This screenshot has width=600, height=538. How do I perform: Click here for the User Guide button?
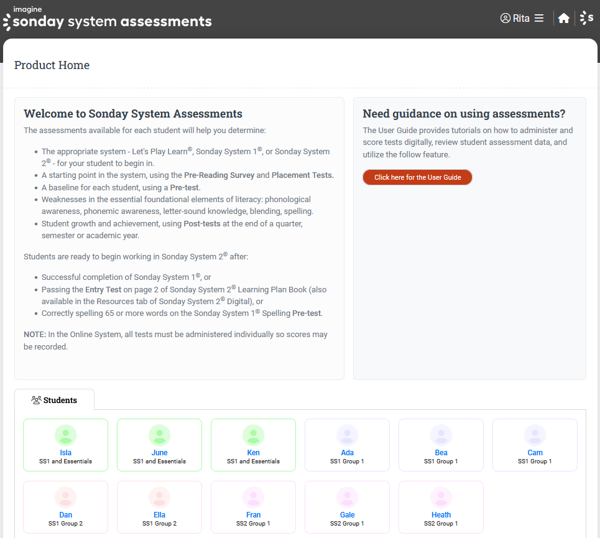(x=417, y=177)
